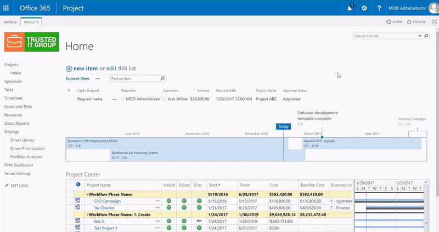Follow this site with the star icon

coord(409,22)
